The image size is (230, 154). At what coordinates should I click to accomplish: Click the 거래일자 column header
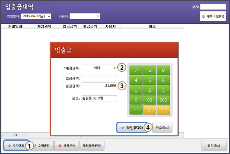click(x=15, y=26)
